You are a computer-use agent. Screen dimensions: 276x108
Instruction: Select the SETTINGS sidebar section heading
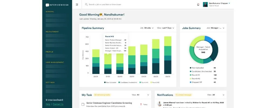pos(50,82)
